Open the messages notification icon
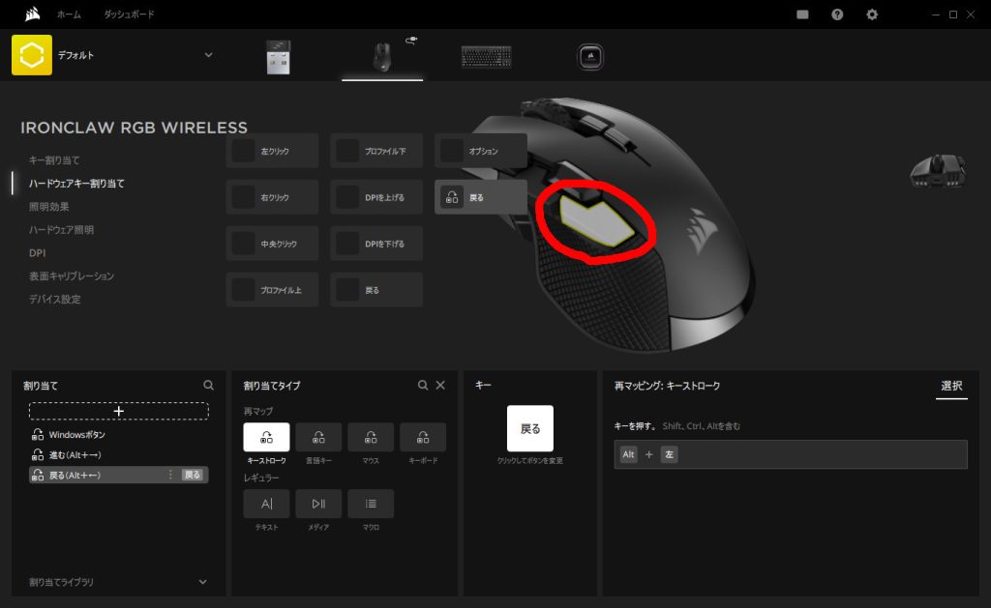 point(802,14)
